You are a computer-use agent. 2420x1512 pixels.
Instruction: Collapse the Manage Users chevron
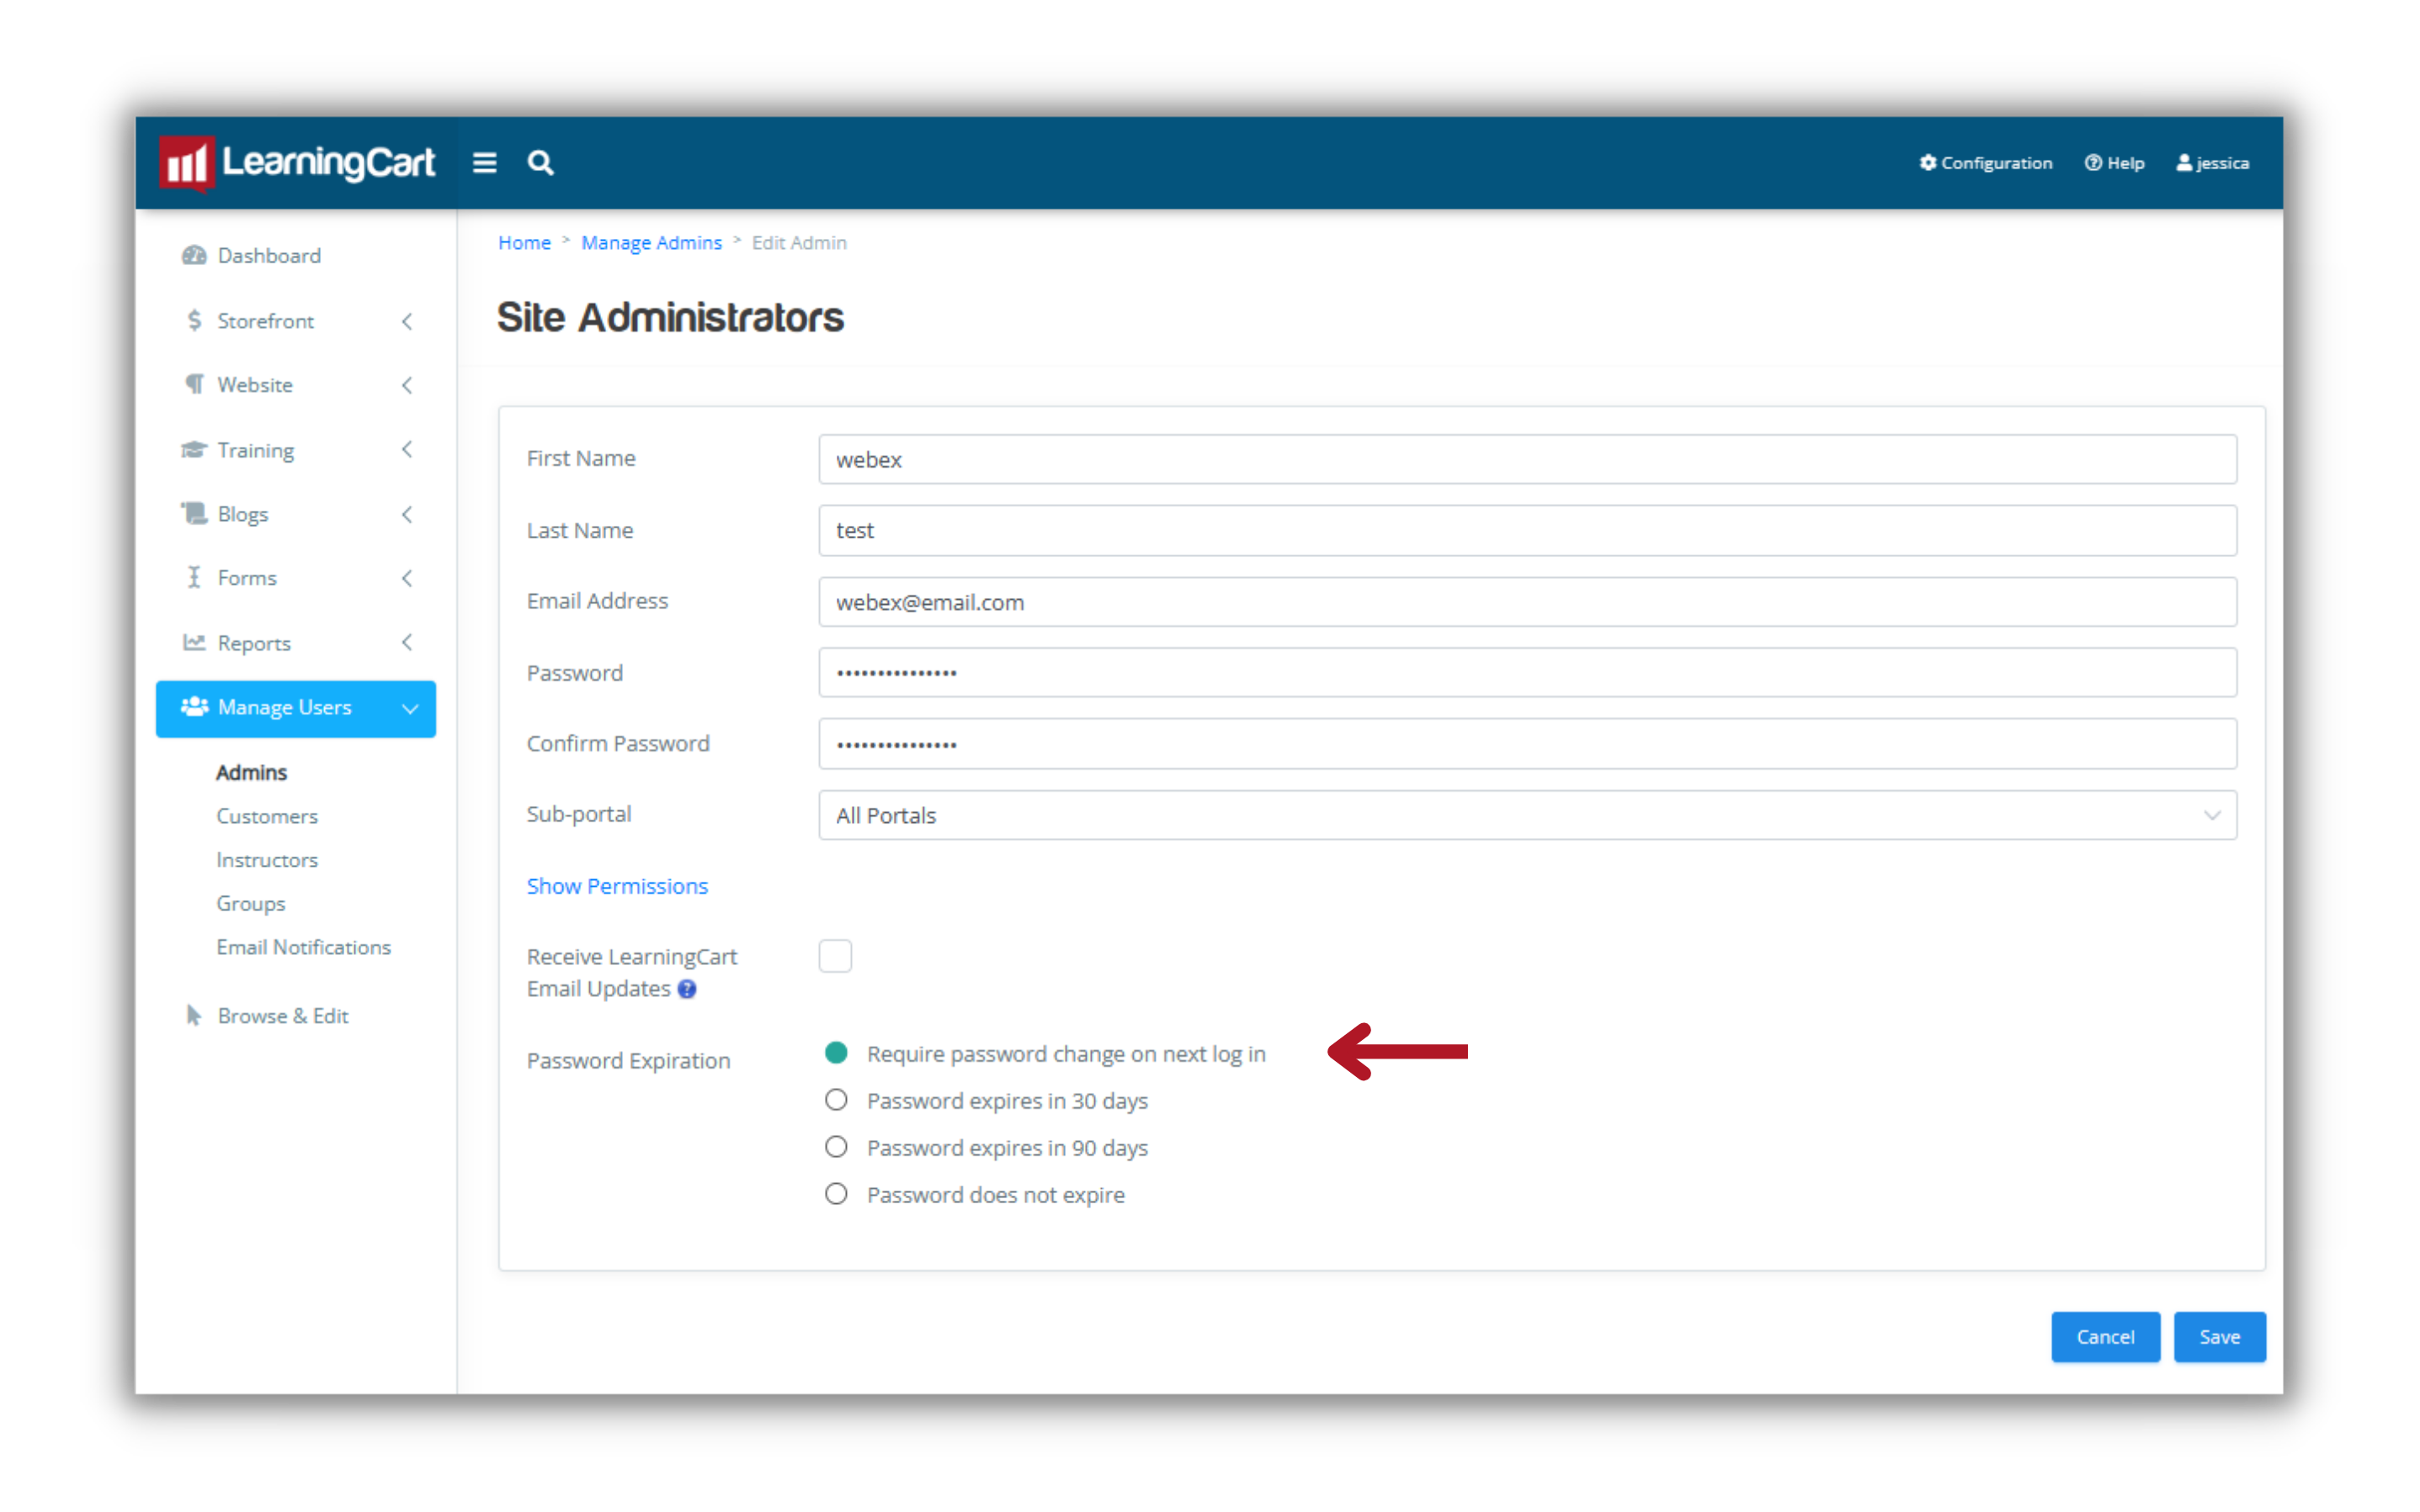410,709
